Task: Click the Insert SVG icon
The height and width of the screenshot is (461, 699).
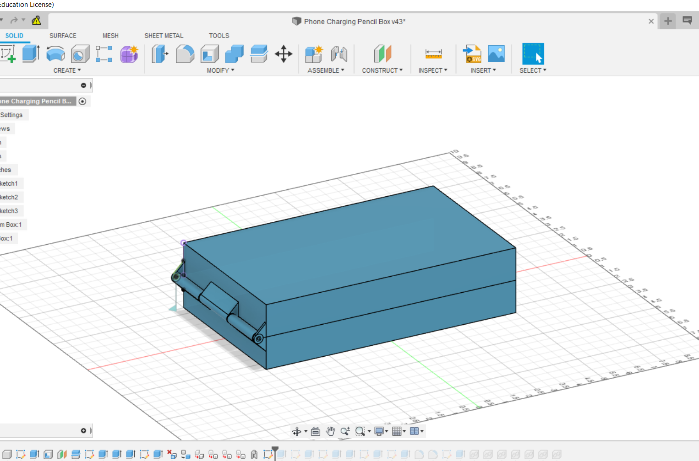Action: point(472,54)
